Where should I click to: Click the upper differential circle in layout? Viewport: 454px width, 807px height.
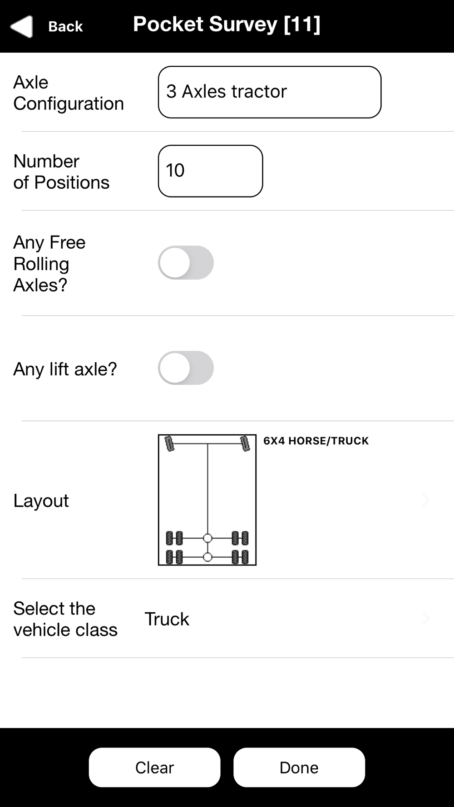207,538
